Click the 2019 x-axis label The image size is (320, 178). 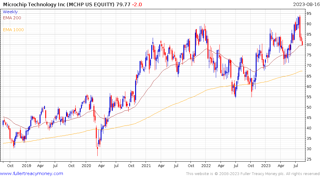tap(26, 166)
